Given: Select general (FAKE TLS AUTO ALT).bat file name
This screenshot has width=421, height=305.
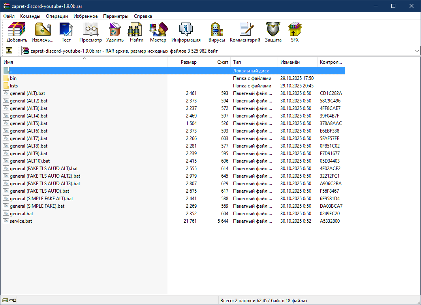Looking at the screenshot, I should [x=44, y=169].
